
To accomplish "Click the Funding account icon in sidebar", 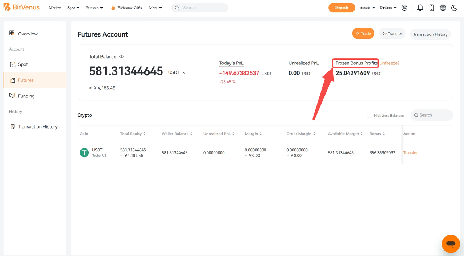I will (12, 96).
